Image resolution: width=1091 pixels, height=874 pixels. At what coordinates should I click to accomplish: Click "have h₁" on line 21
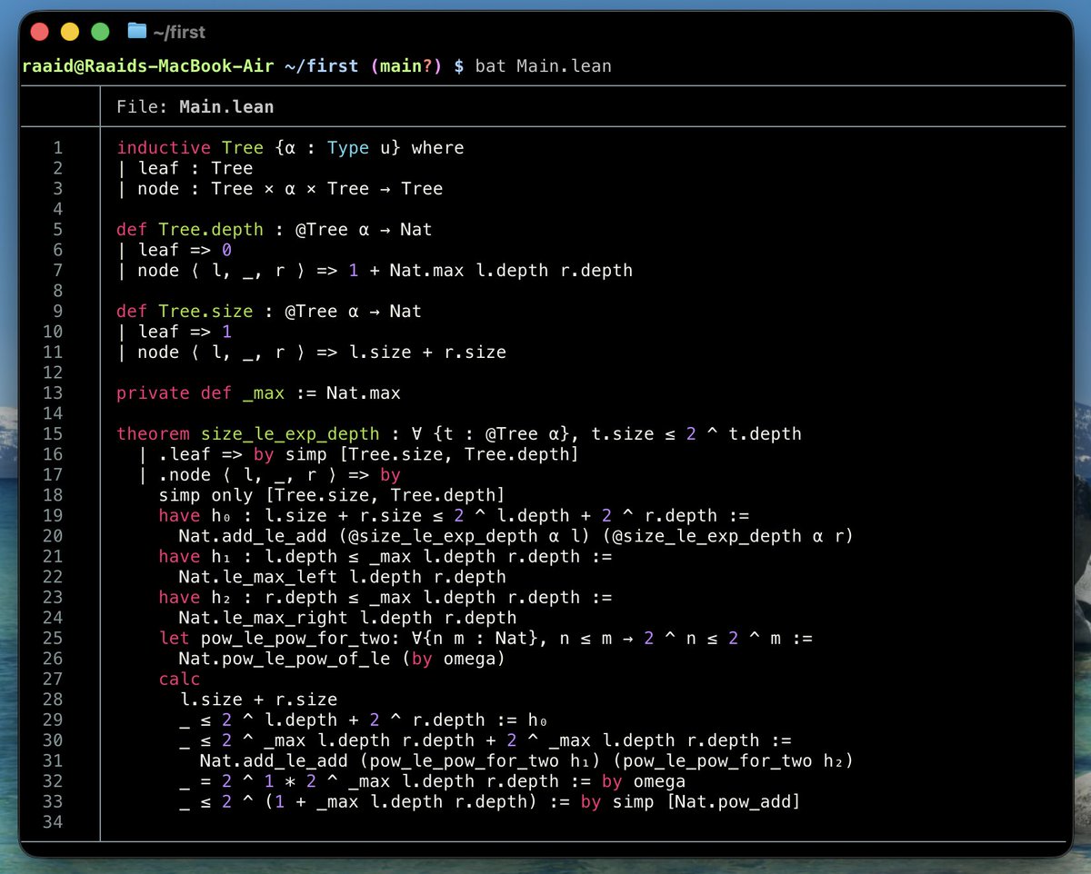(x=195, y=557)
